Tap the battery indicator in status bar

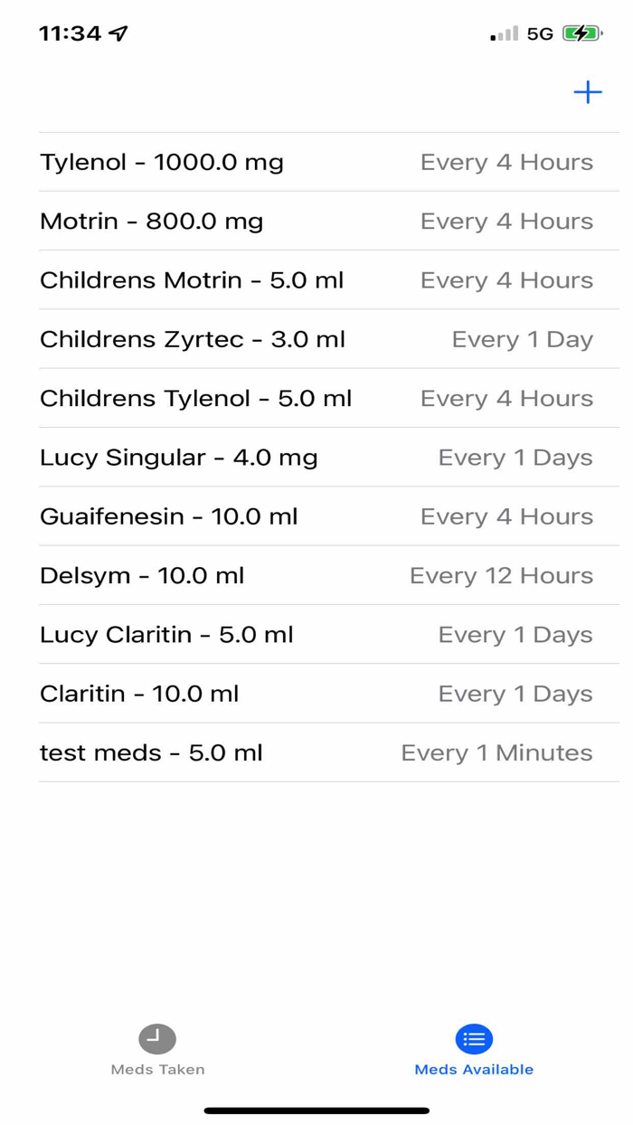(582, 33)
